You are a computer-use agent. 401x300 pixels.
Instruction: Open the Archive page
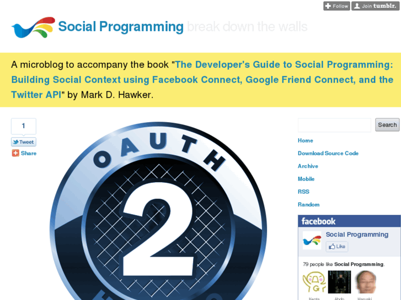coord(308,166)
